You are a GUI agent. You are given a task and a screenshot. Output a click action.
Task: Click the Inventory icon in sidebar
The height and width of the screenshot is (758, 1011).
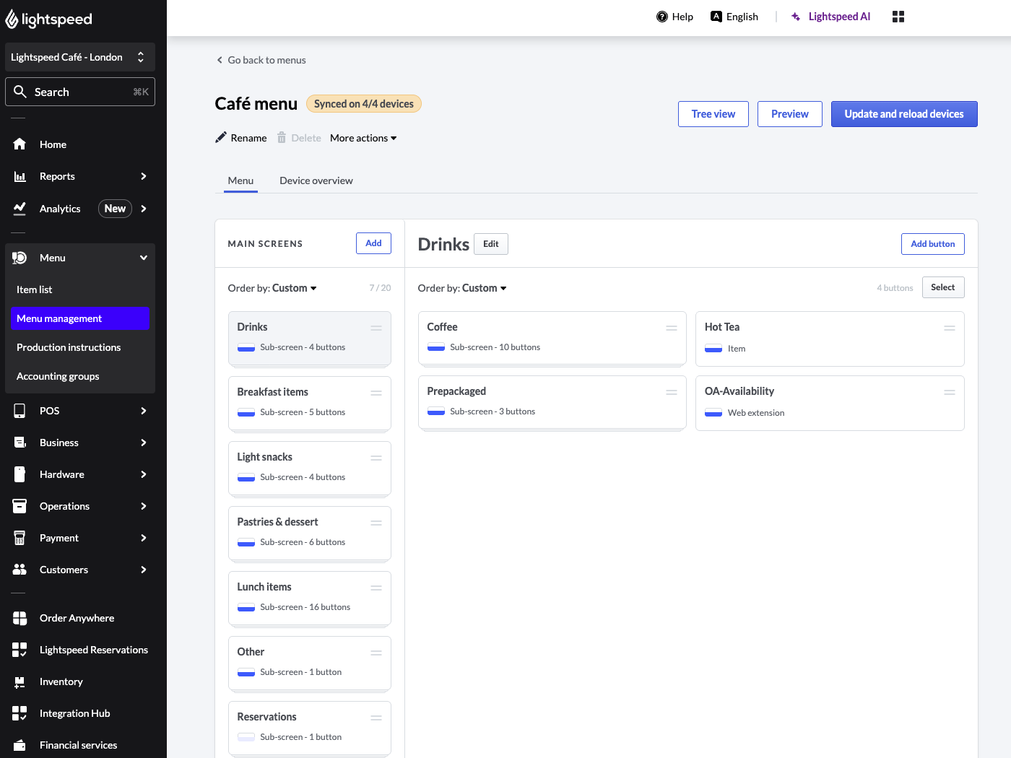point(19,681)
